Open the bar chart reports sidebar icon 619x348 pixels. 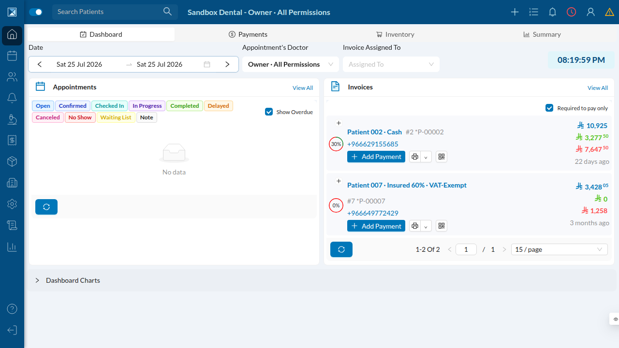pyautogui.click(x=12, y=246)
